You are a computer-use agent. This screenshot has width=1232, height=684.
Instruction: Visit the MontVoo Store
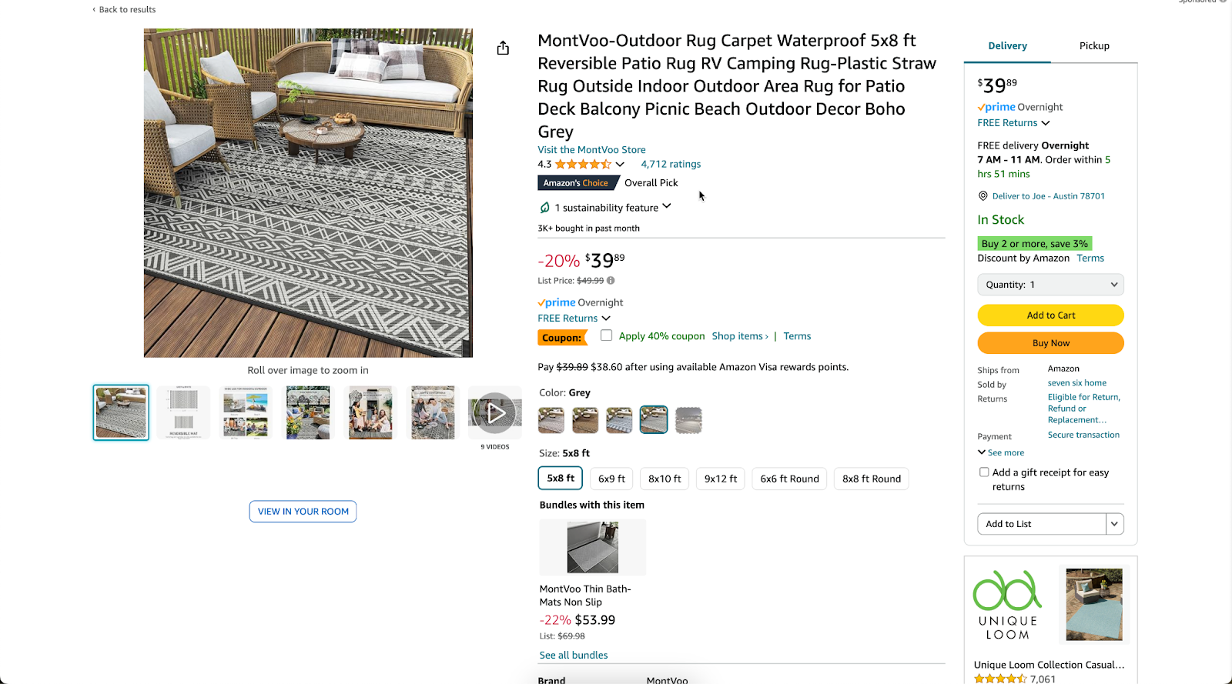[x=591, y=149]
